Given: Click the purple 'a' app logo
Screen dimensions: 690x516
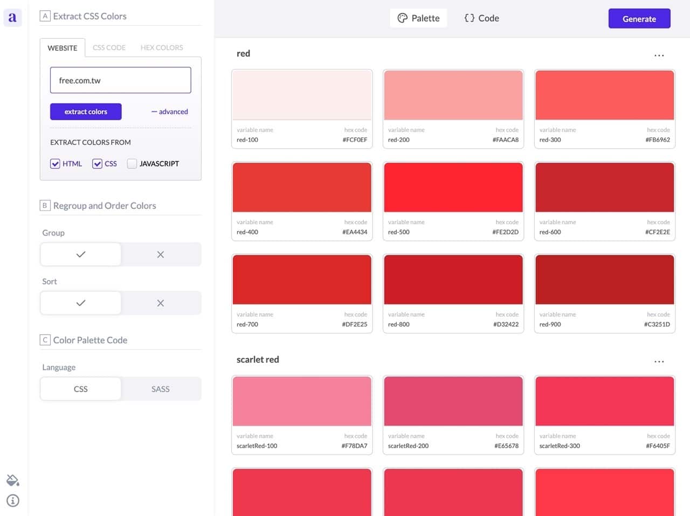Looking at the screenshot, I should click(x=12, y=17).
